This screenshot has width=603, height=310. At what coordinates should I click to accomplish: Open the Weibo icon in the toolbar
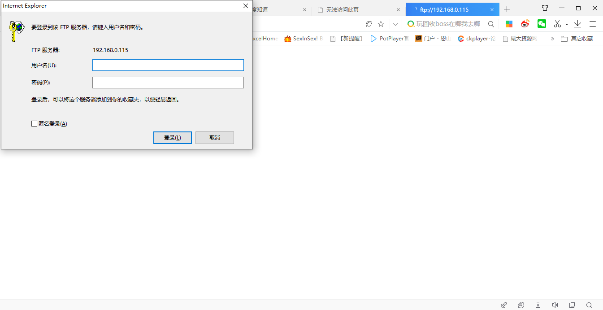point(525,24)
